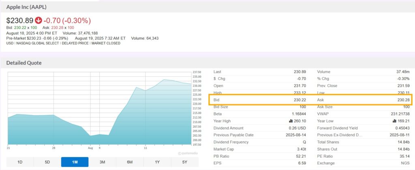Click the Bid 230.22 x 100 text in header
The width and height of the screenshot is (415, 170).
click(22, 28)
